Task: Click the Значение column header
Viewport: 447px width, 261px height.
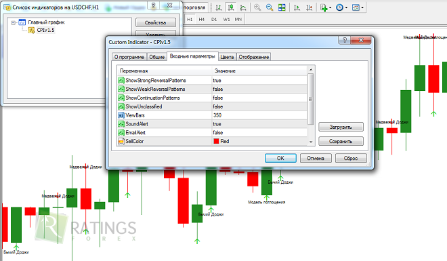Action: click(259, 71)
